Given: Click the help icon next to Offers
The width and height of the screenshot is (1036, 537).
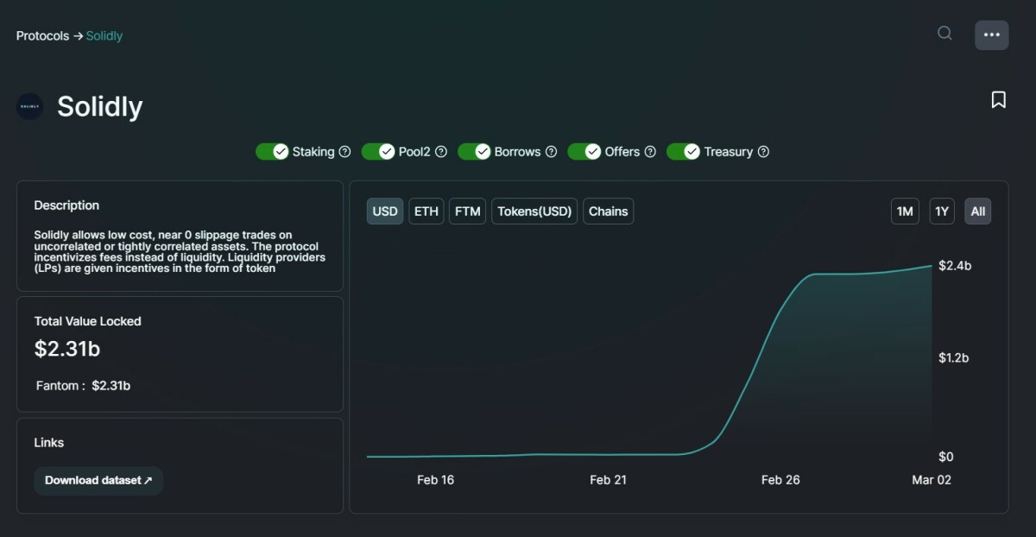Looking at the screenshot, I should coord(650,152).
